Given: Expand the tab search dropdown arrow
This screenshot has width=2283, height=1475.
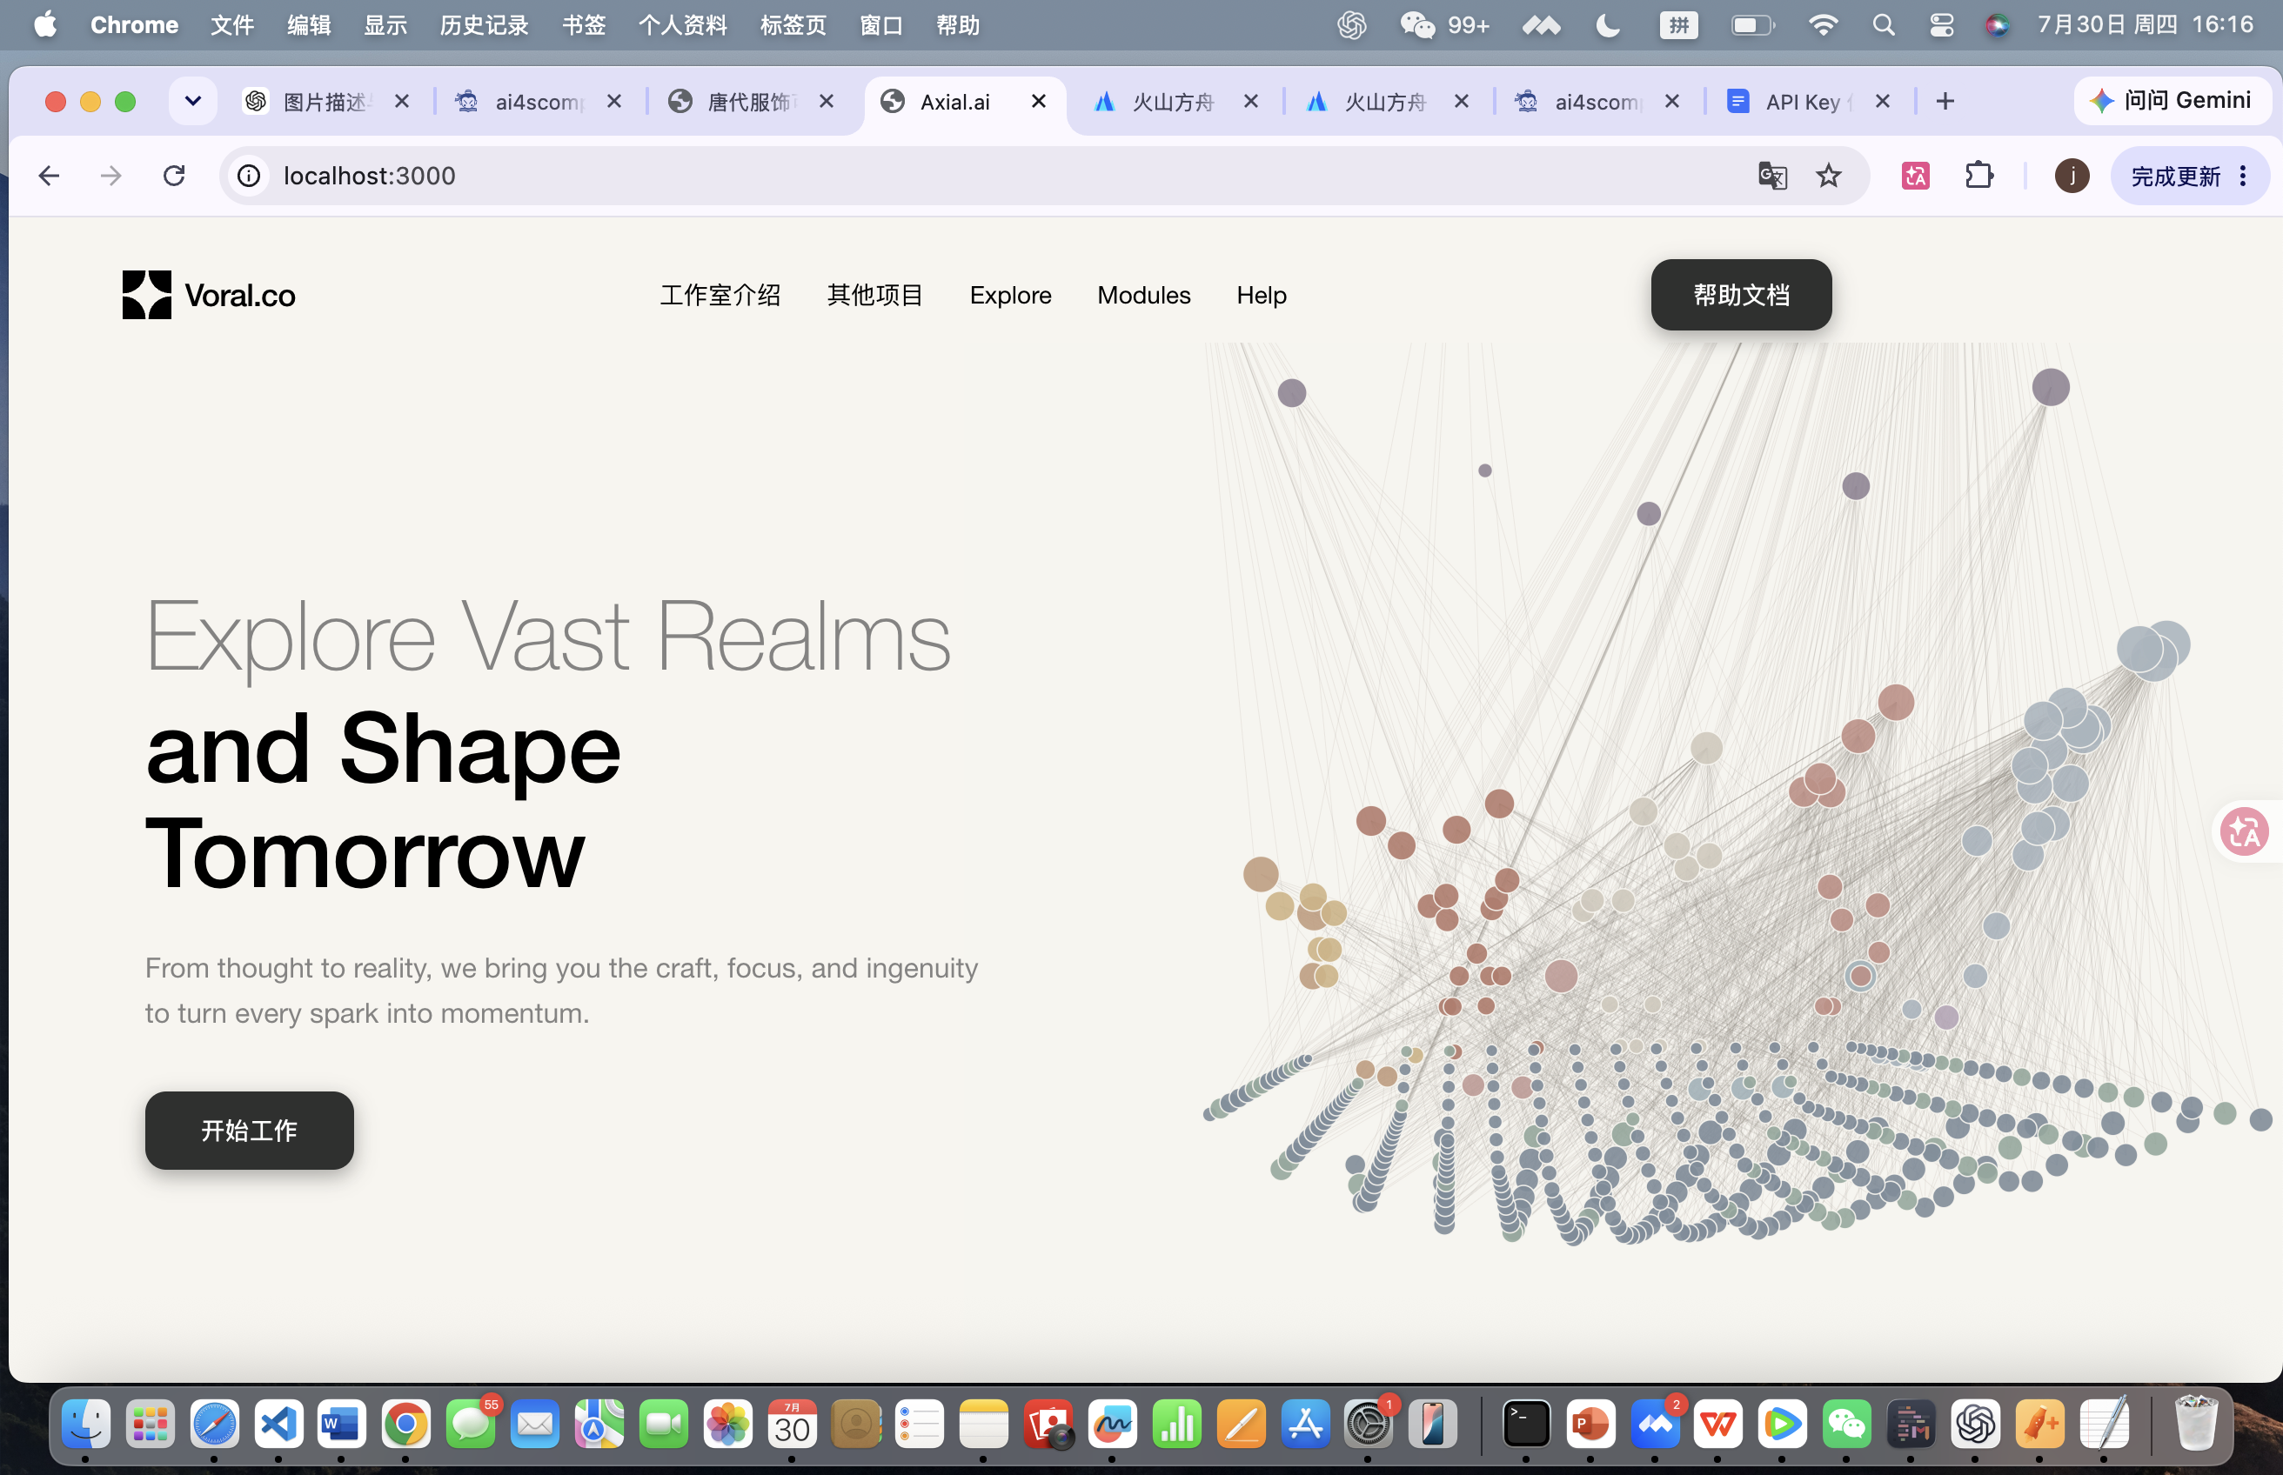Looking at the screenshot, I should 192,102.
